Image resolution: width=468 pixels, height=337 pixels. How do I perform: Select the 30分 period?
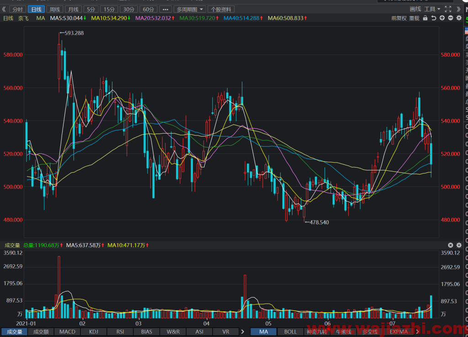click(128, 10)
